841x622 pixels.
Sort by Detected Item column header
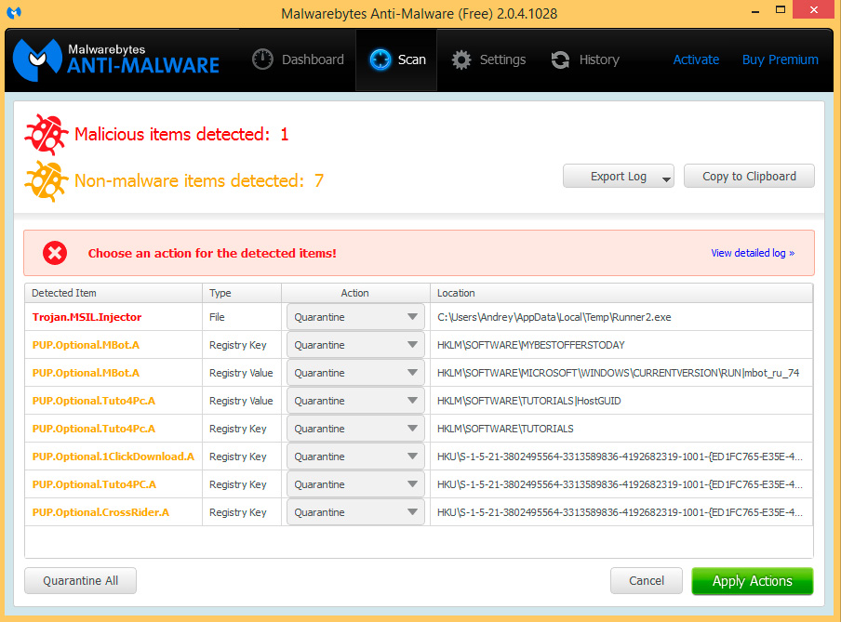pyautogui.click(x=113, y=293)
